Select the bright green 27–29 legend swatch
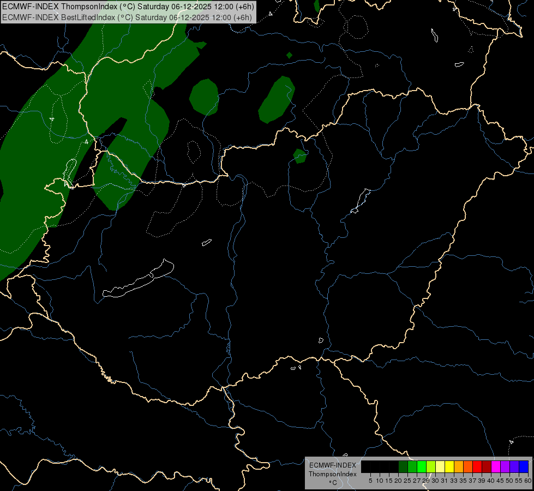The height and width of the screenshot is (491, 534). (422, 466)
